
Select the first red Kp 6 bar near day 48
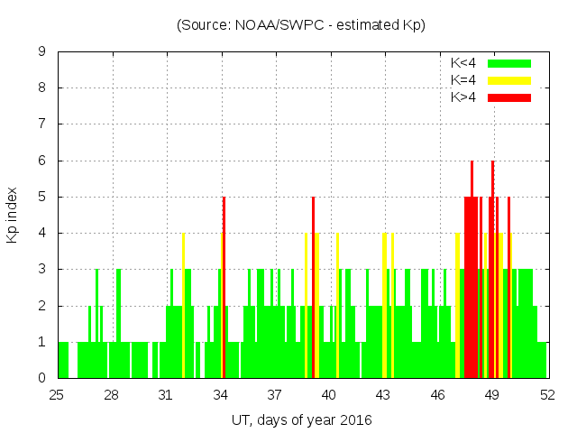[472, 269]
